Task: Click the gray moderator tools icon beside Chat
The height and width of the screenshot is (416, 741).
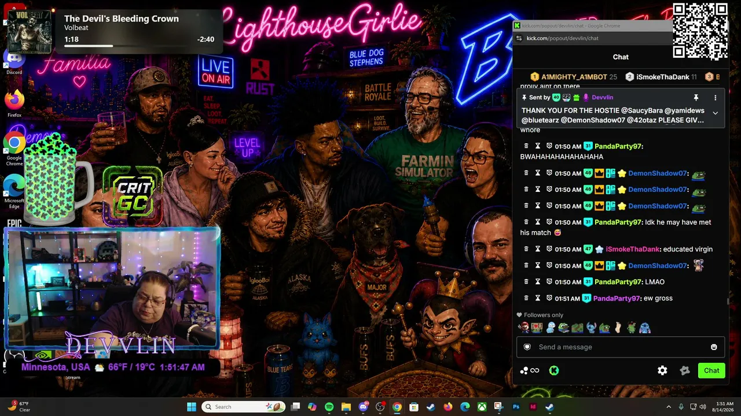Action: pos(685,370)
